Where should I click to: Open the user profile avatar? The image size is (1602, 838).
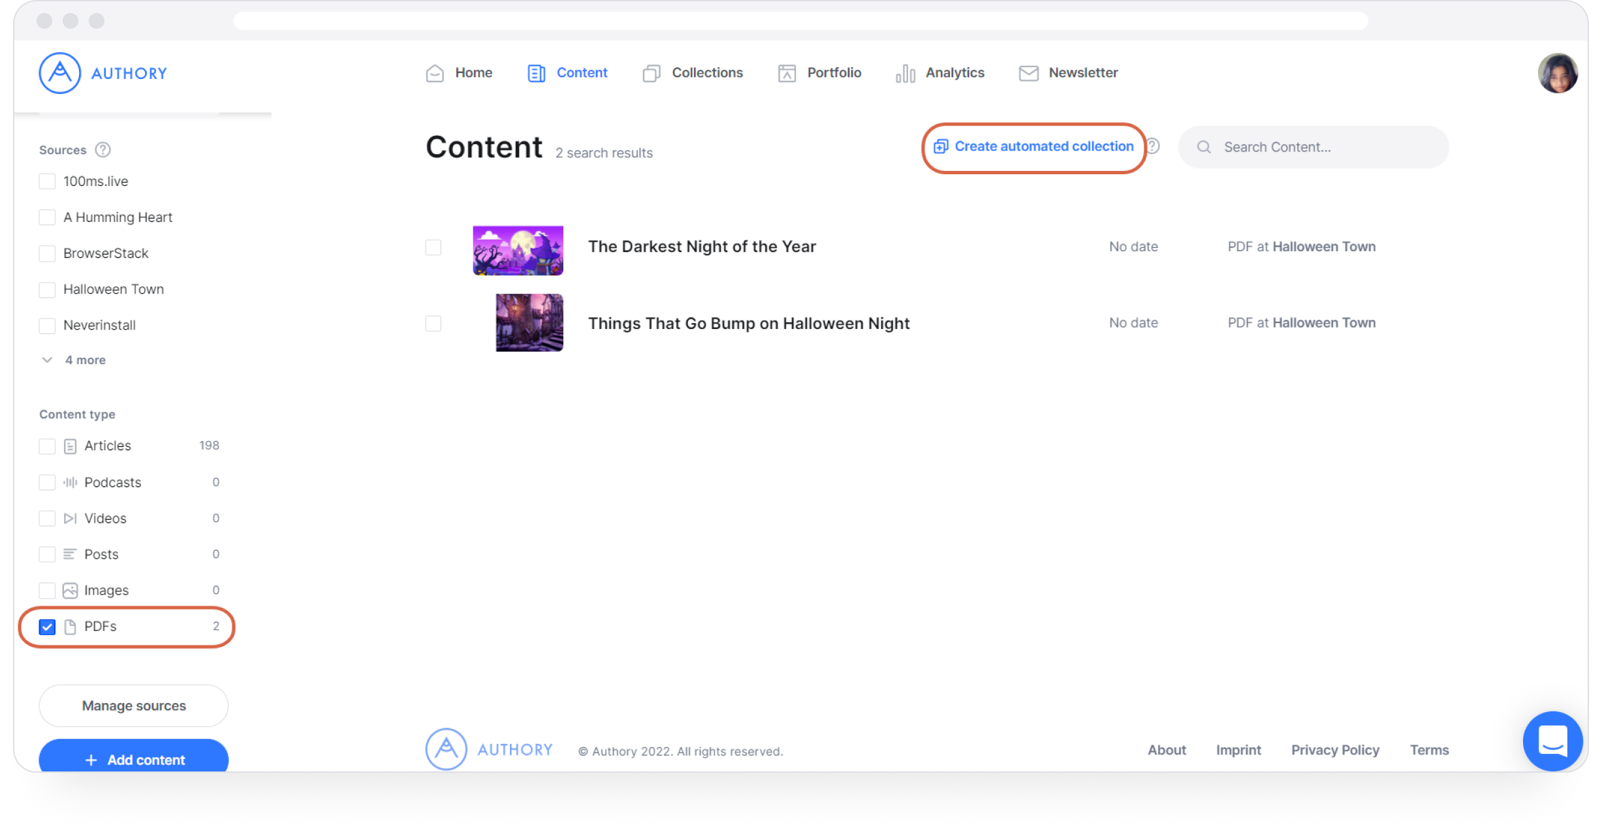coord(1558,73)
